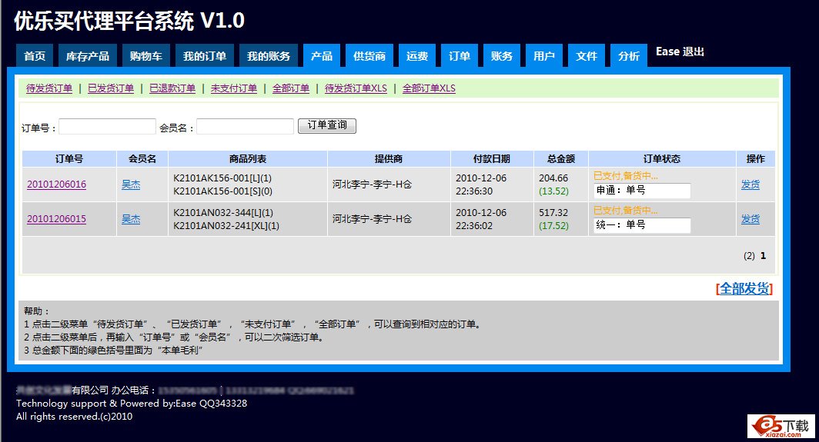Go to the 用户 tab
Image resolution: width=819 pixels, height=442 pixels.
pos(544,56)
